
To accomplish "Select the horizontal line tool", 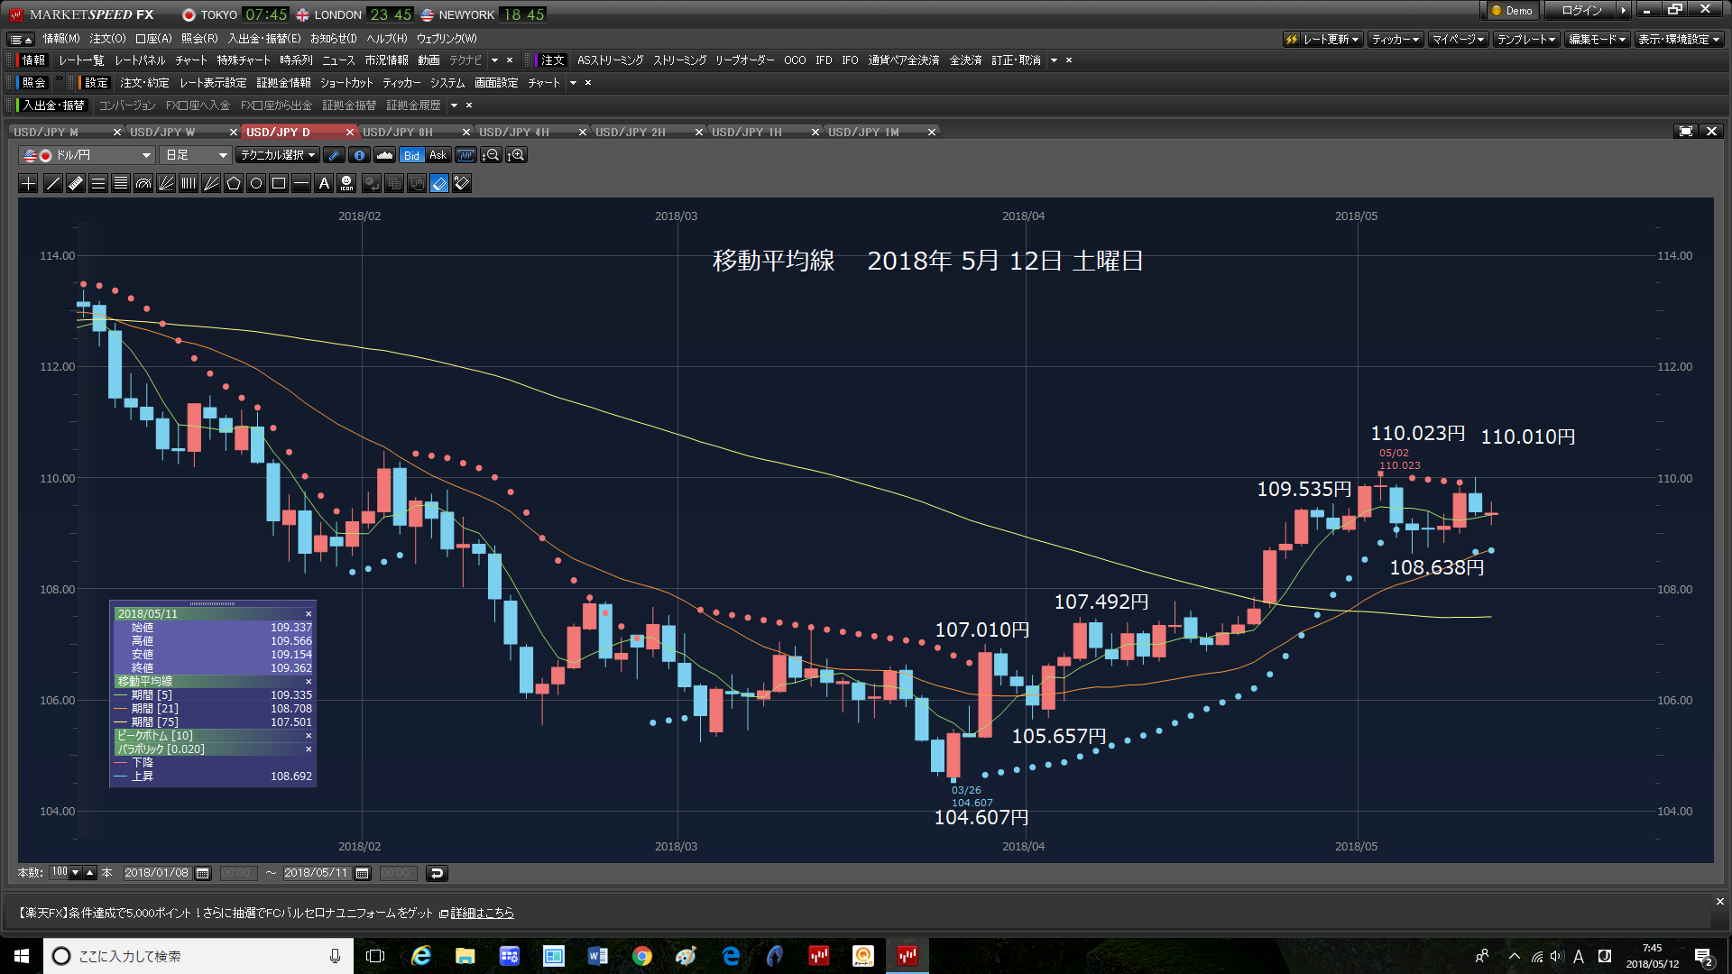I will pos(301,184).
